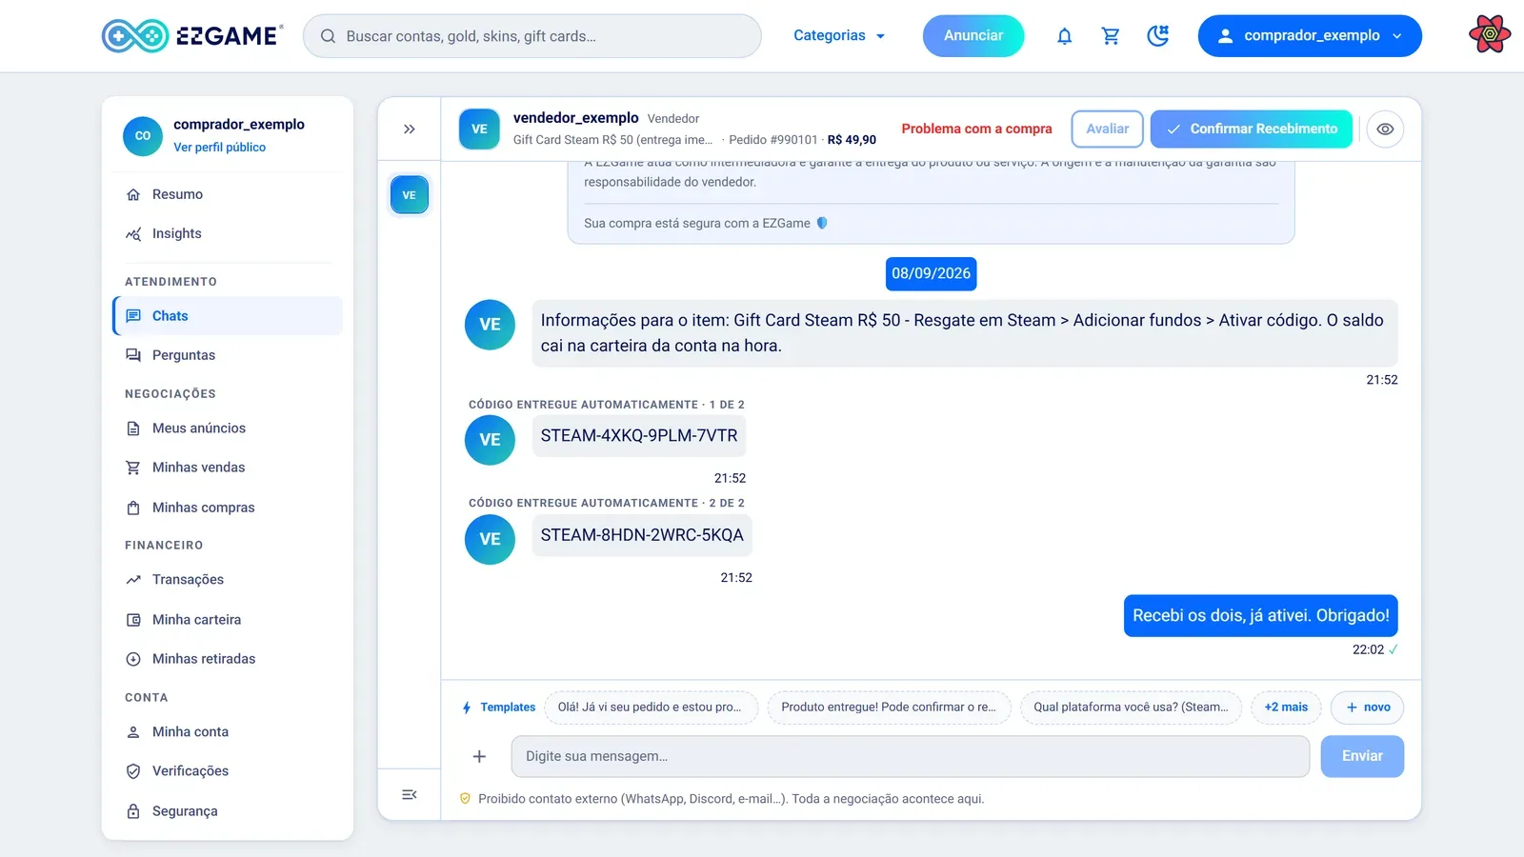Screen dimensions: 1524x857
Task: Click the CO profile avatar in sidebar
Action: pyautogui.click(x=143, y=136)
